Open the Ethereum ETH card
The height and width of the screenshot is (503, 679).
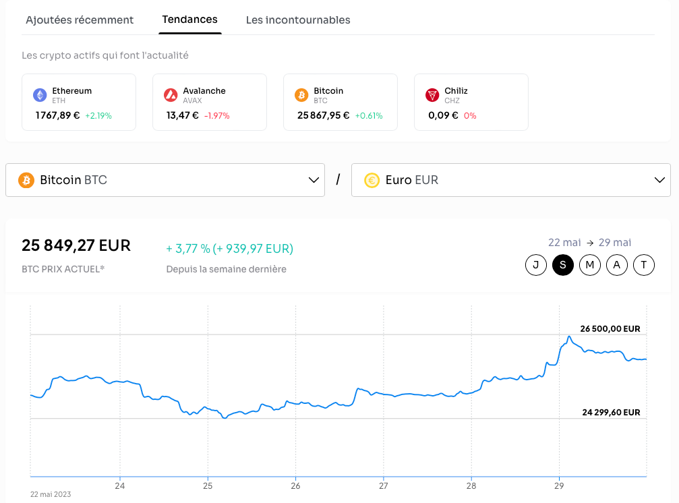point(79,102)
